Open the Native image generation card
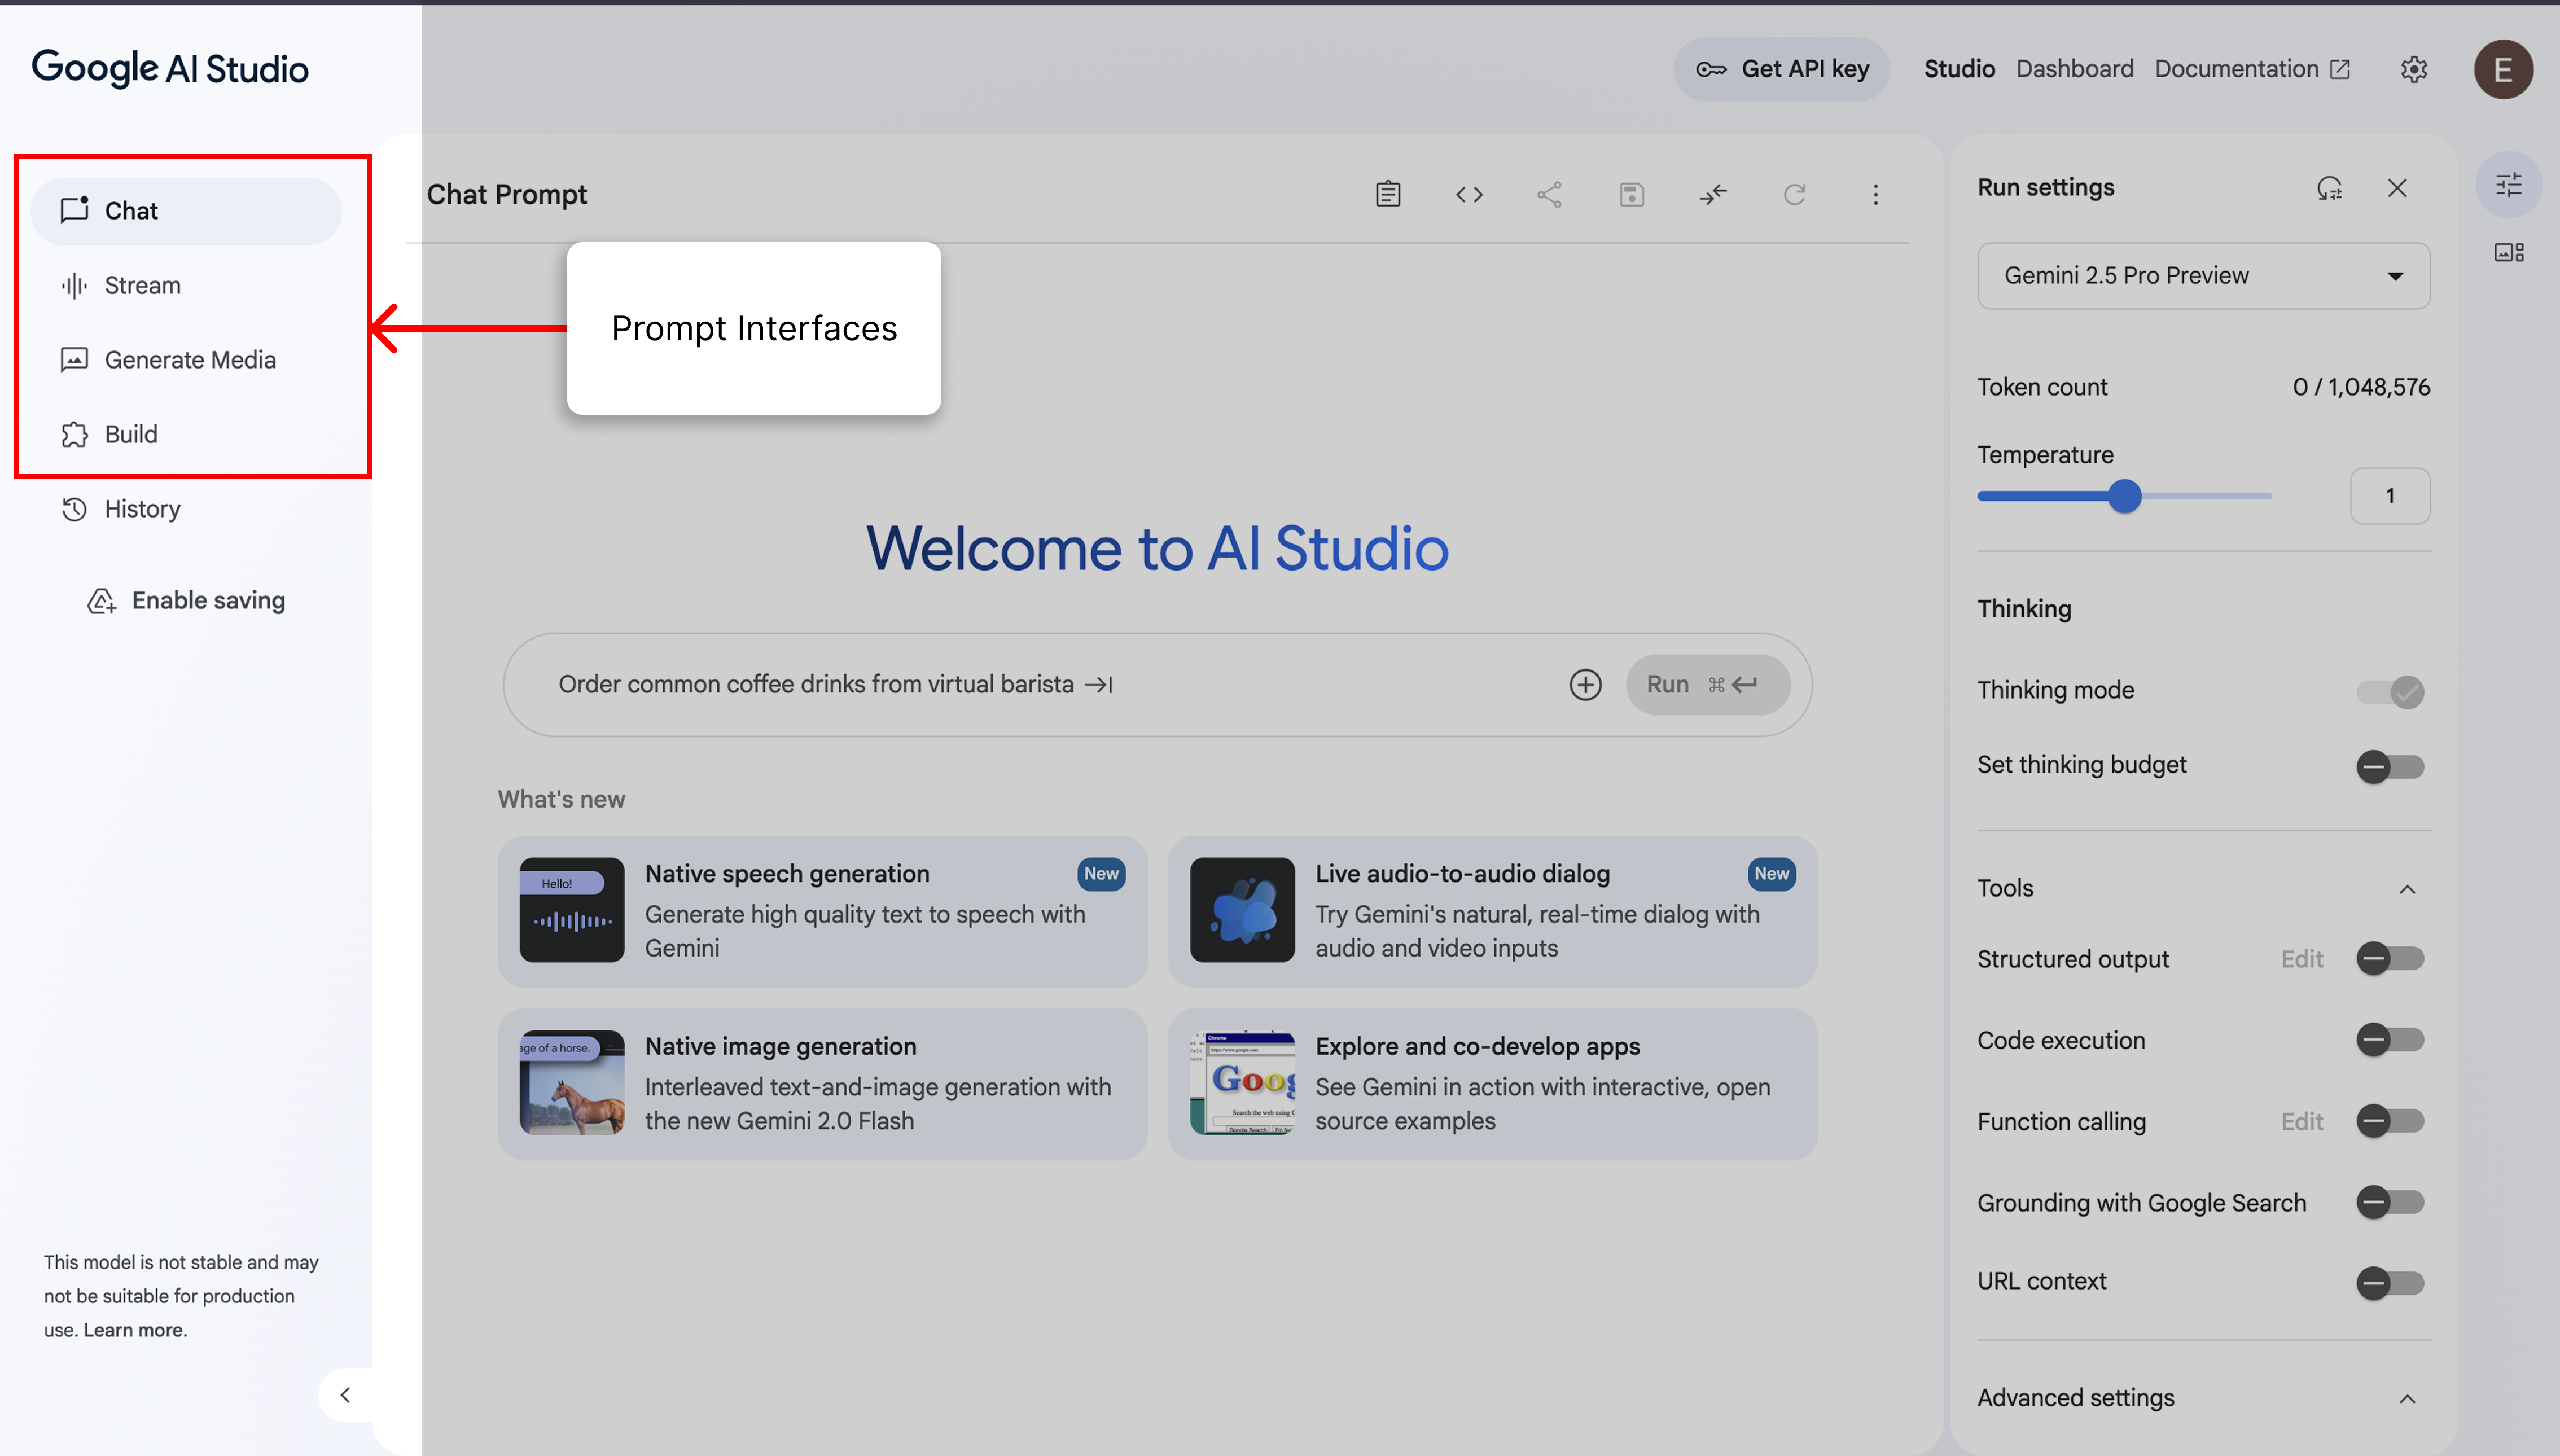The image size is (2560, 1456). (822, 1084)
